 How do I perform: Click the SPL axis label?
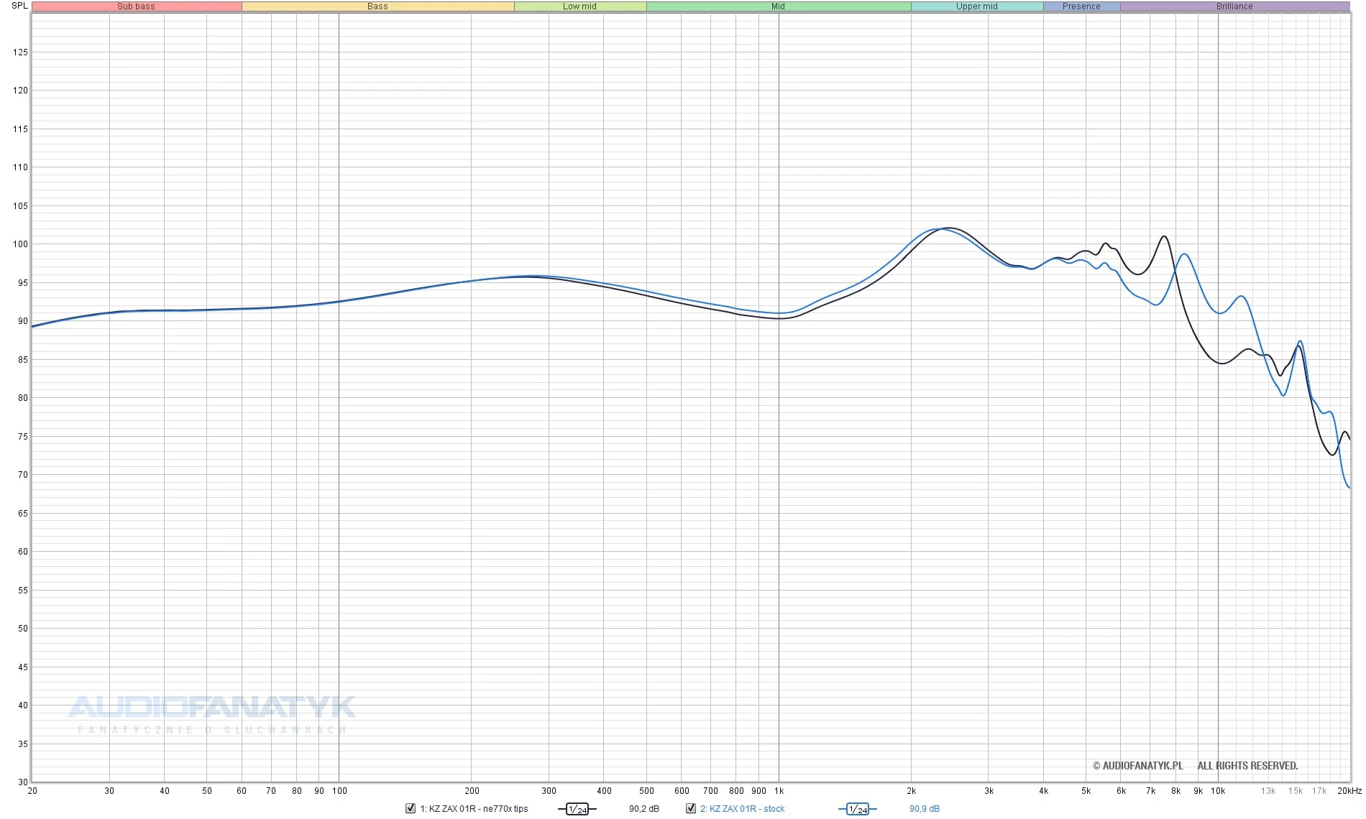click(x=19, y=6)
